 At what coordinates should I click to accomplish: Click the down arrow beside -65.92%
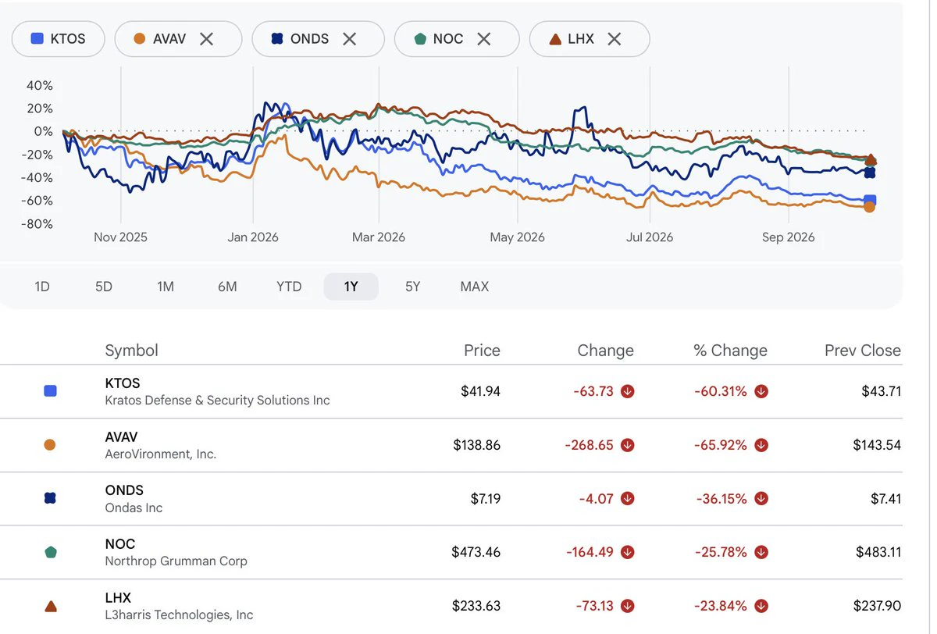(761, 445)
